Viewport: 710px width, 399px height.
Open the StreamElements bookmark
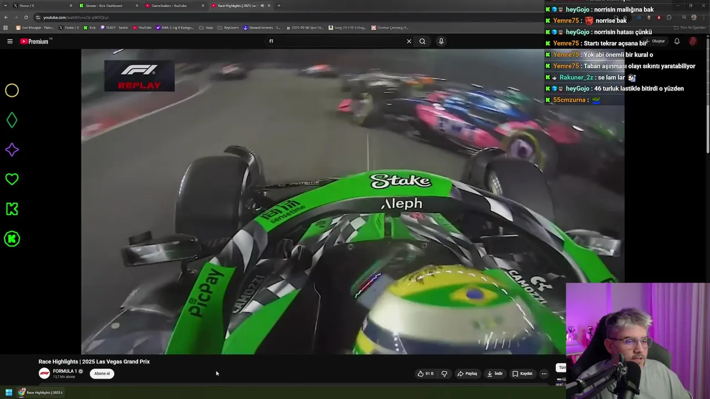tap(262, 27)
